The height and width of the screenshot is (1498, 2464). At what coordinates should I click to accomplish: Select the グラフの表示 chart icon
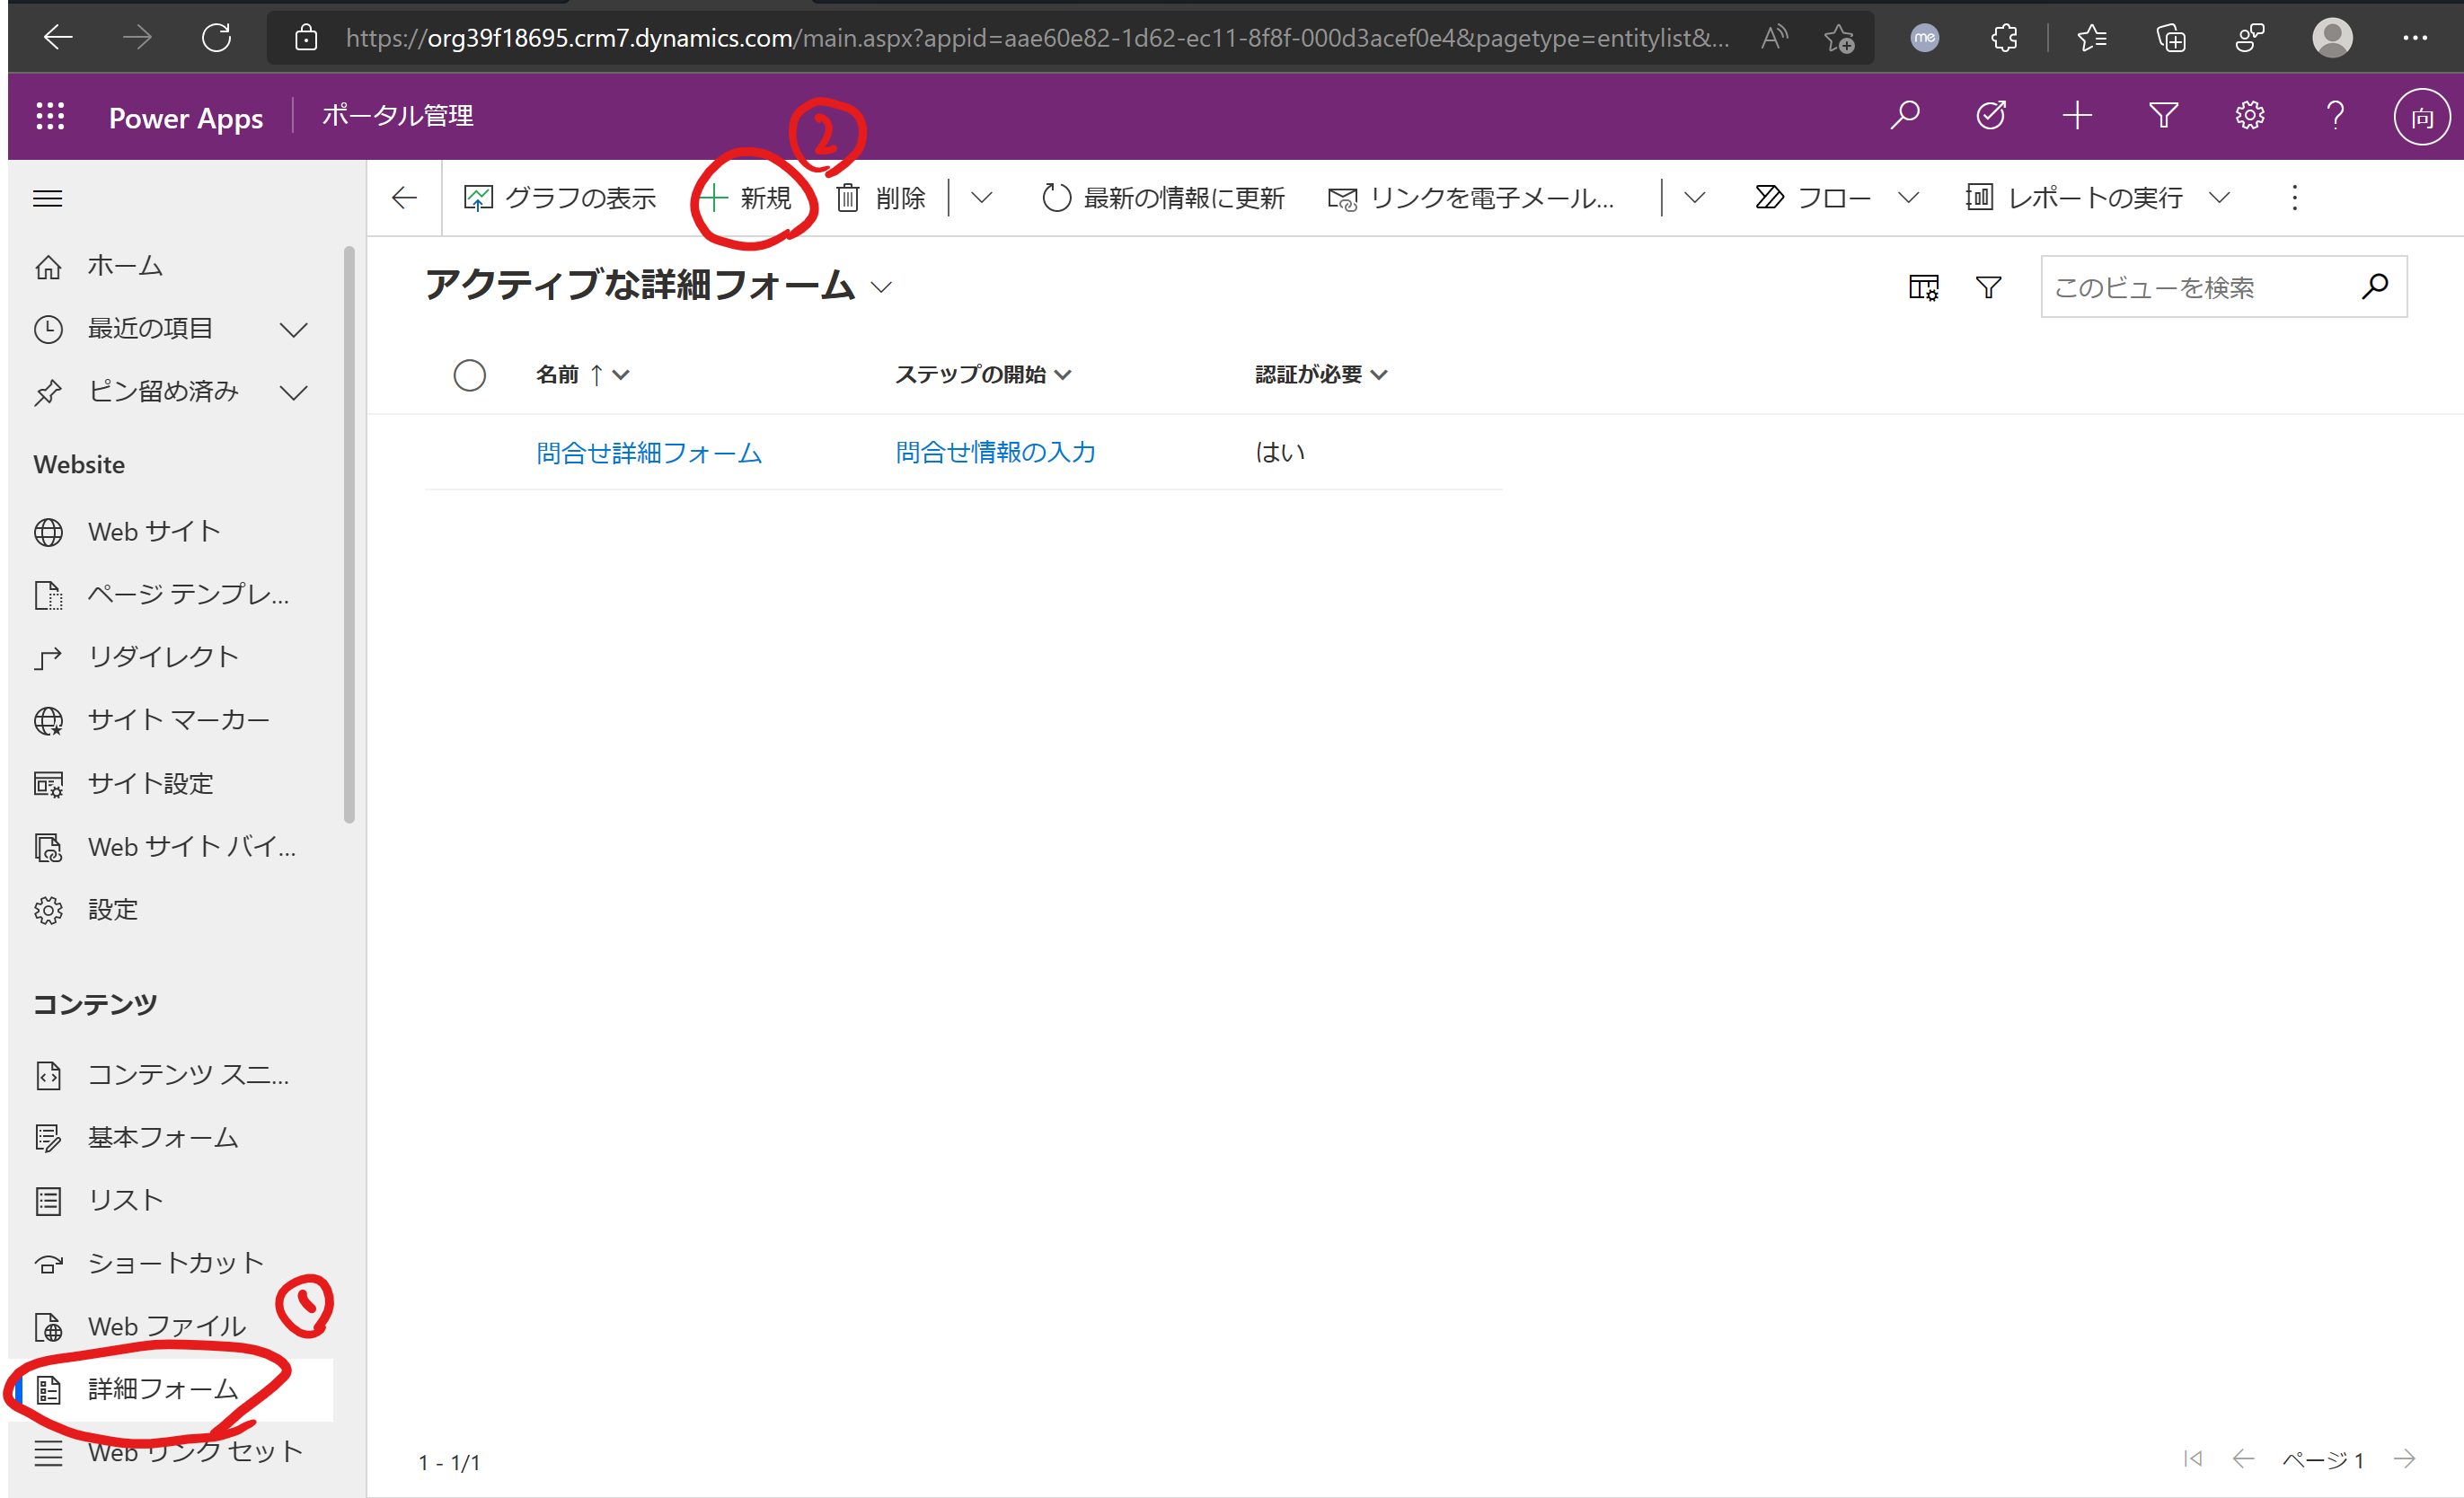480,197
